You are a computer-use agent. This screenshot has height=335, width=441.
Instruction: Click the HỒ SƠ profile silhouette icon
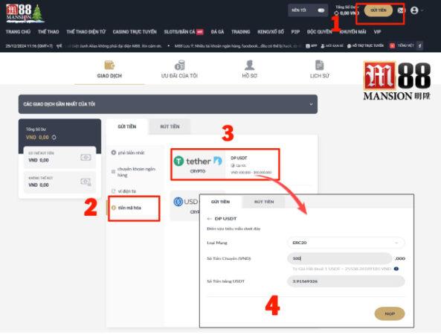click(249, 65)
